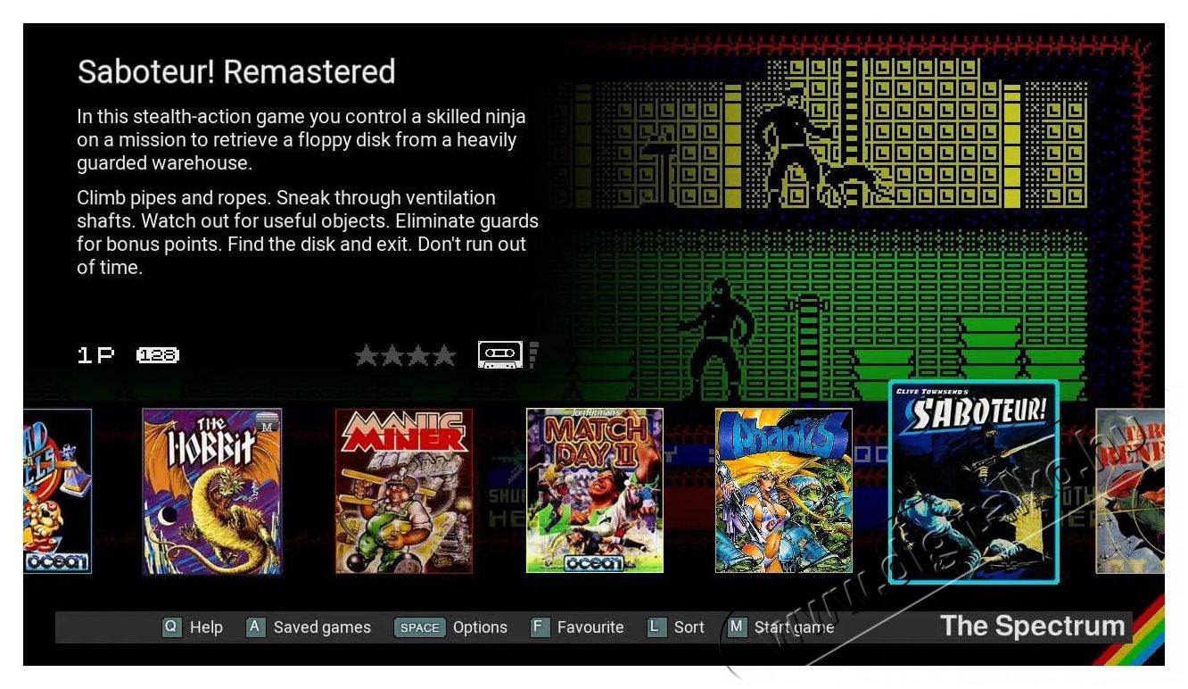This screenshot has width=1188, height=689.
Task: Select The Hobbit game cover
Action: click(212, 491)
